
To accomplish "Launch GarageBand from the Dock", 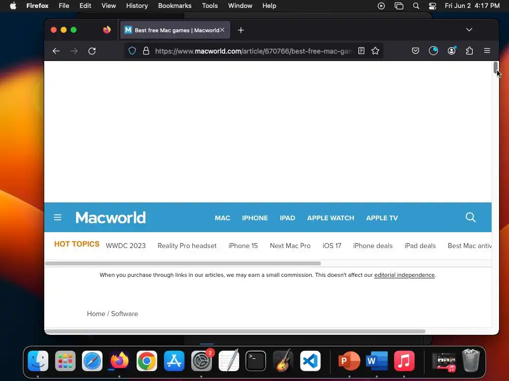I will point(283,361).
